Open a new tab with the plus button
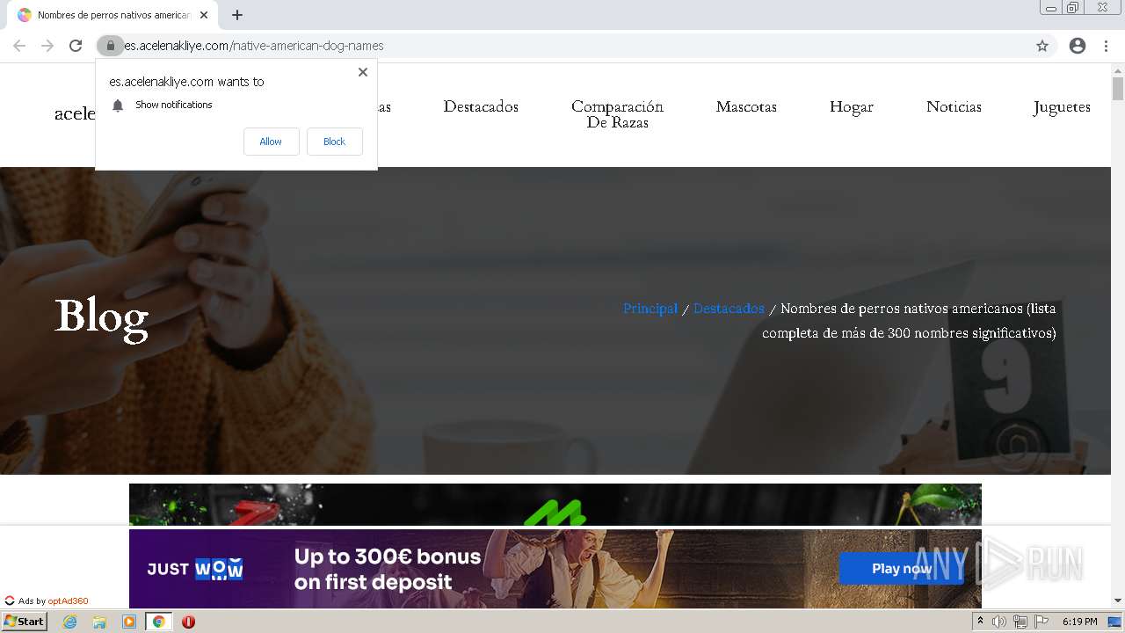This screenshot has width=1125, height=633. pos(237,15)
